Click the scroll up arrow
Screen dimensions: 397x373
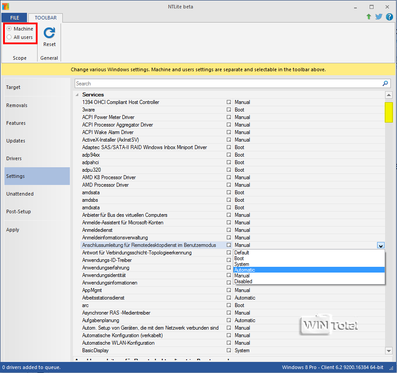click(389, 95)
